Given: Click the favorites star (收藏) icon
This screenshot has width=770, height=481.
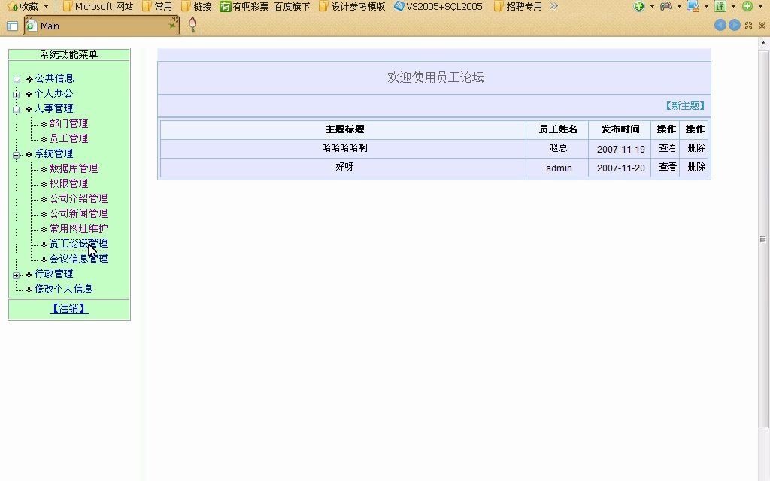Looking at the screenshot, I should (11, 6).
